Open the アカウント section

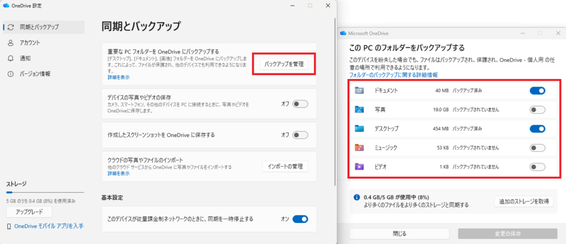(44, 43)
